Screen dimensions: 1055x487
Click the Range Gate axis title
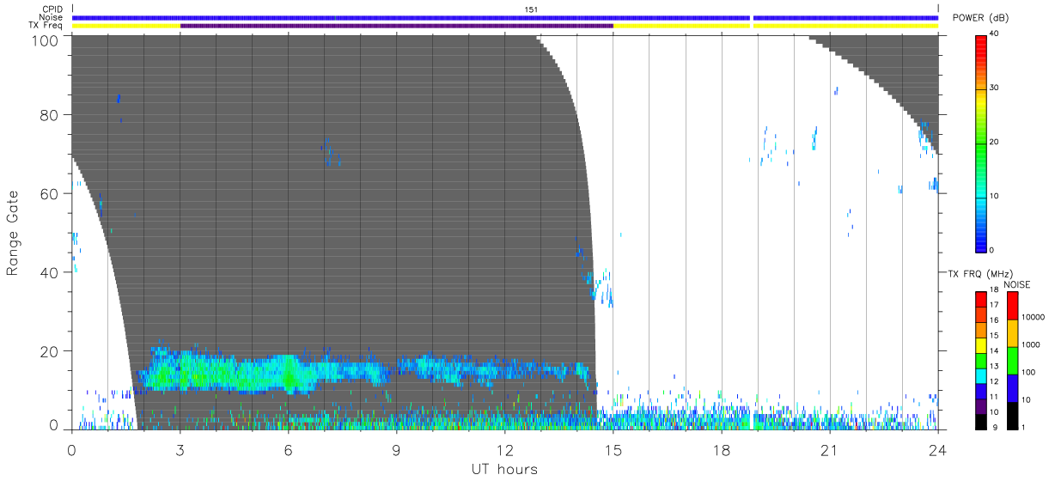click(13, 234)
